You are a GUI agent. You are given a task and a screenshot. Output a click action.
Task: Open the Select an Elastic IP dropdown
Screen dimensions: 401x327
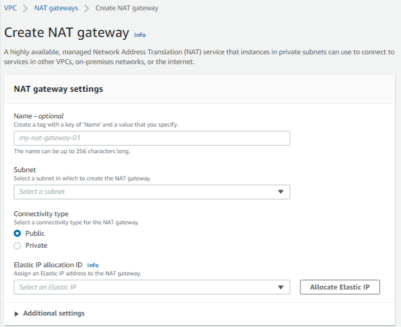[152, 287]
